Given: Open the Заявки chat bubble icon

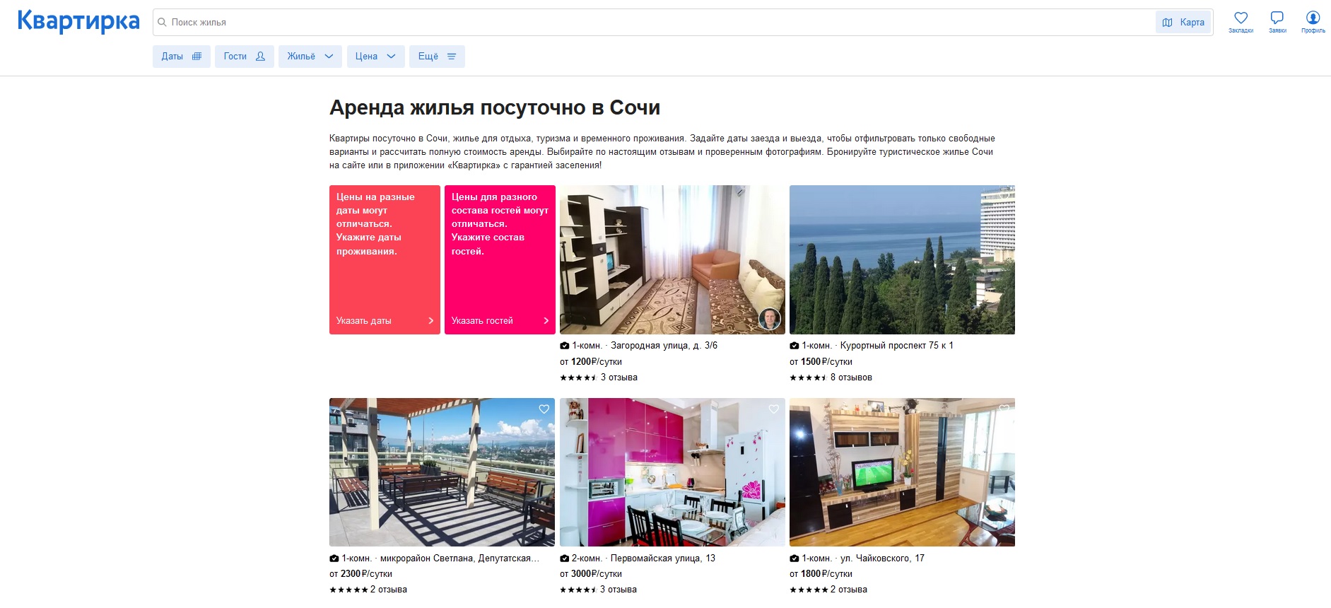Looking at the screenshot, I should coord(1277,18).
